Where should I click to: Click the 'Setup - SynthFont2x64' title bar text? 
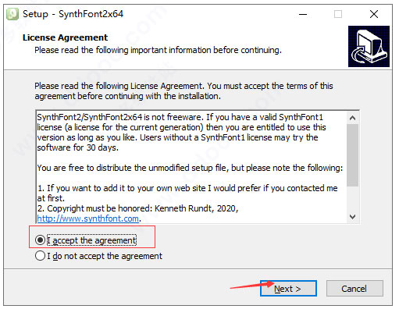point(73,14)
